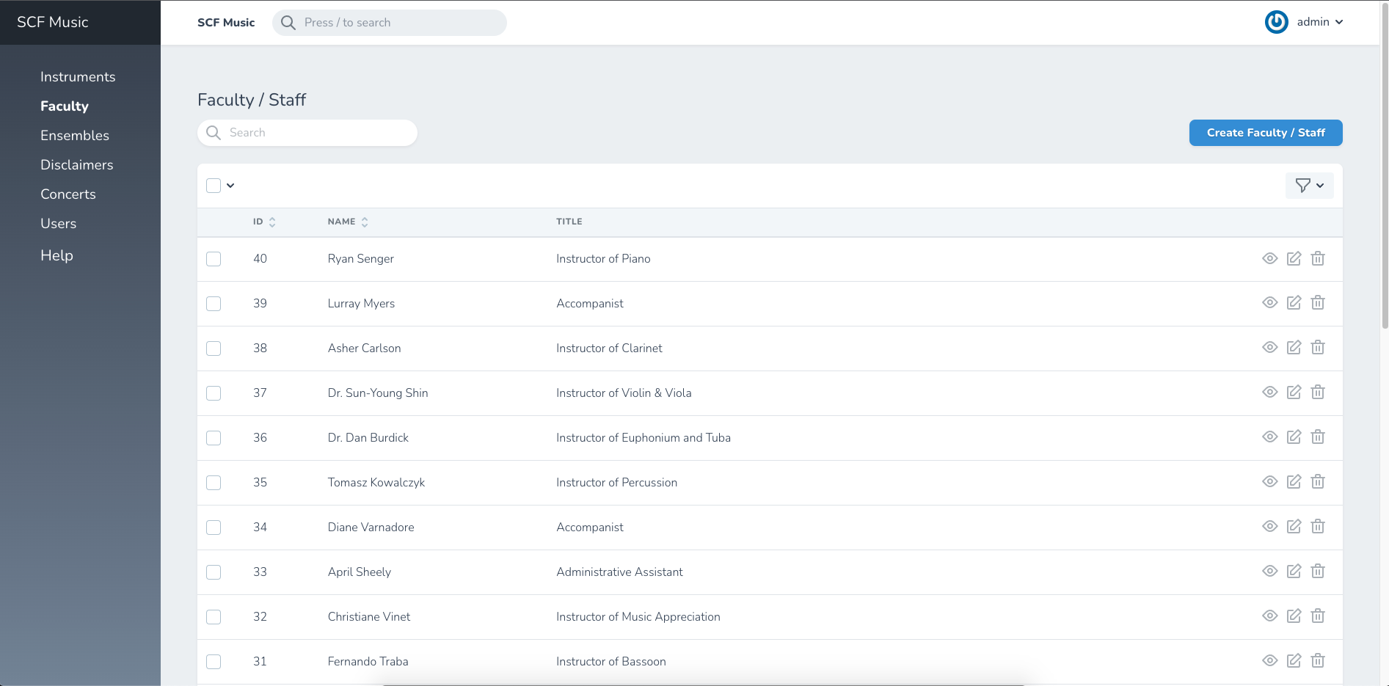The width and height of the screenshot is (1389, 686).
Task: Delete the Tomasz Kowalczyk row
Action: pyautogui.click(x=1318, y=482)
